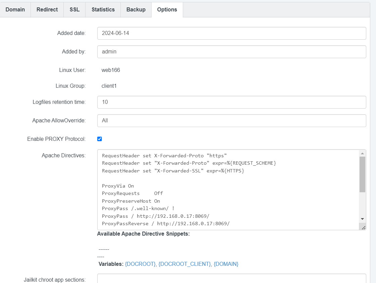This screenshot has height=283, width=376.
Task: Click the Apache Directives scrollbar down arrow
Action: click(362, 219)
